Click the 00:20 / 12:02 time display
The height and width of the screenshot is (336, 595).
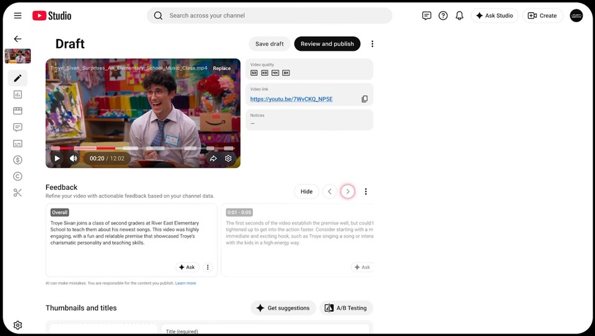click(107, 158)
